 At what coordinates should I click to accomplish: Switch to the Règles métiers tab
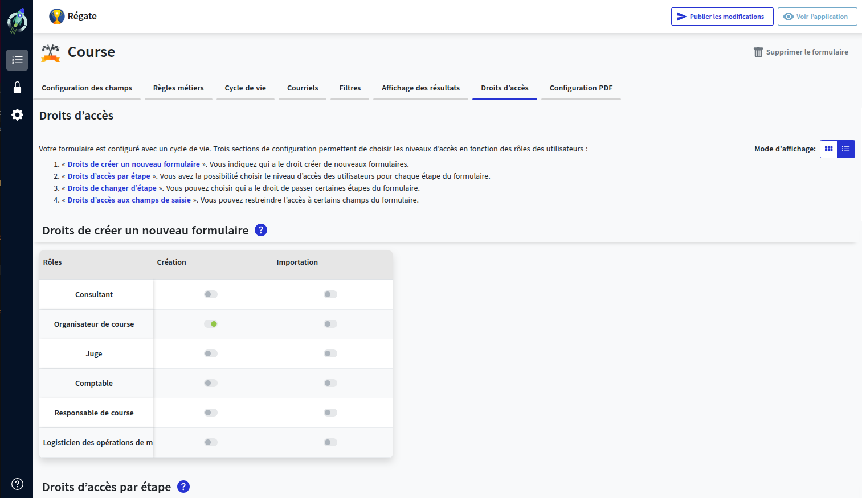point(178,88)
